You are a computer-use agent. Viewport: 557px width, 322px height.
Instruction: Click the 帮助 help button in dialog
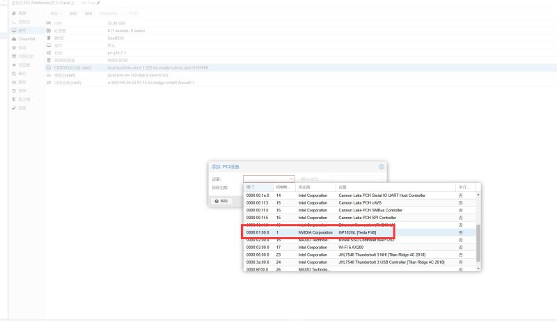point(221,201)
